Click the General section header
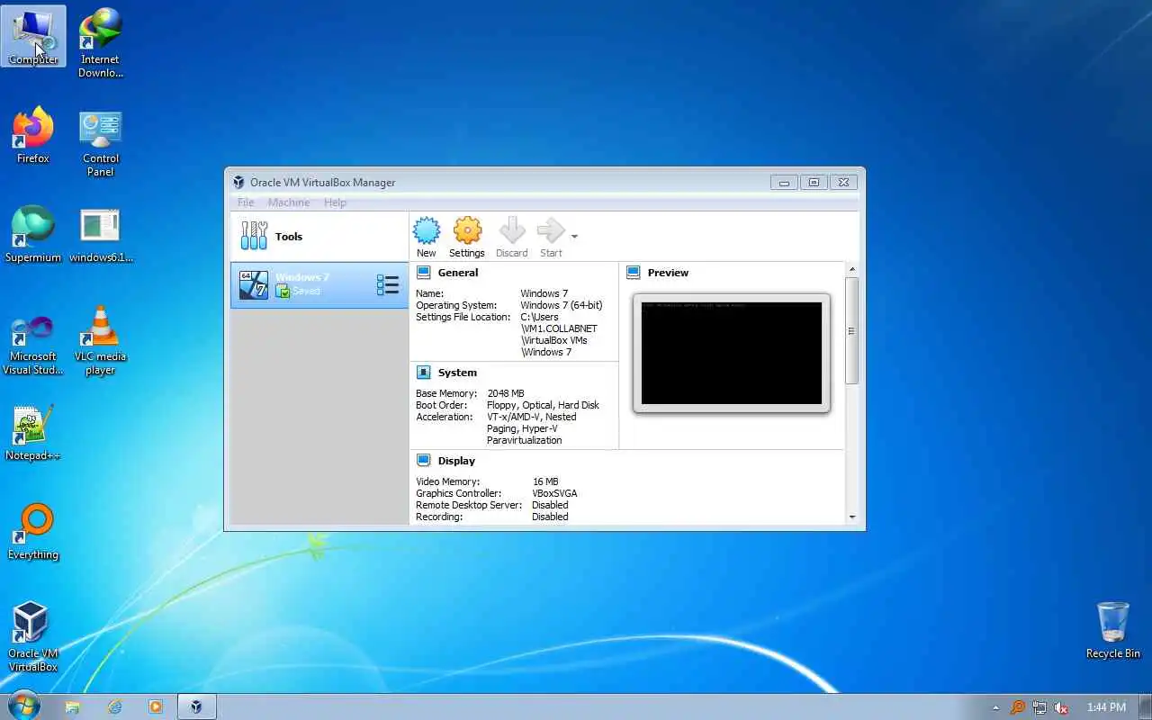 (458, 273)
